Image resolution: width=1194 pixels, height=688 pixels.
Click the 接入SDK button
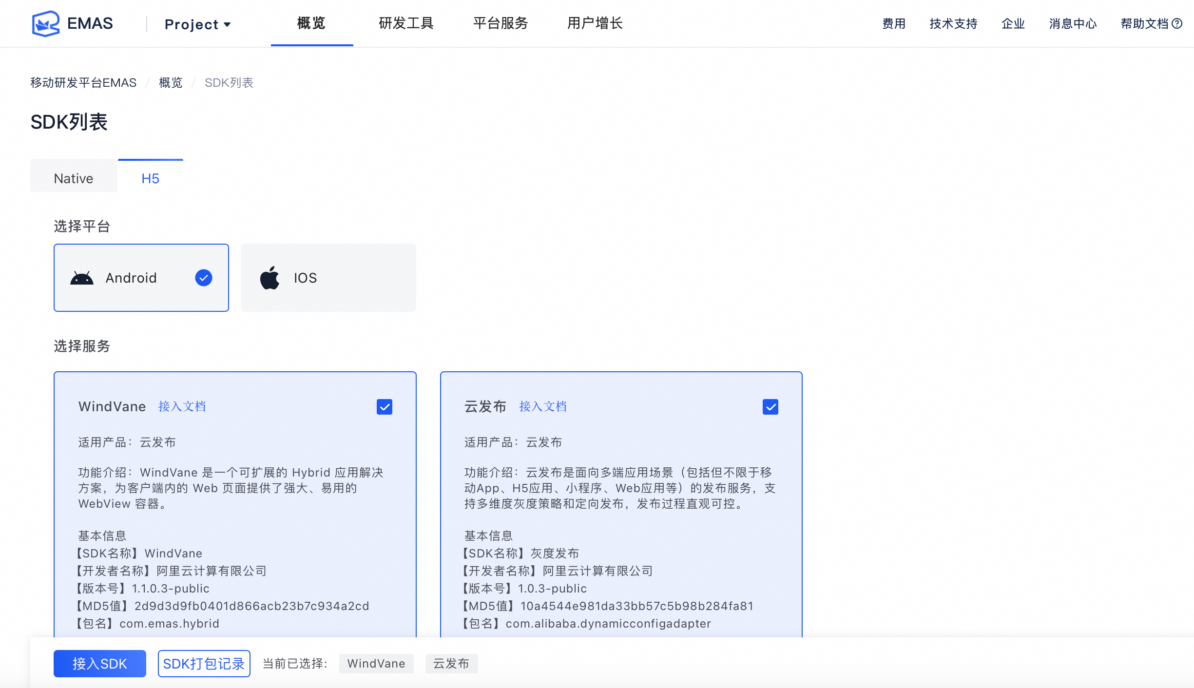point(100,664)
